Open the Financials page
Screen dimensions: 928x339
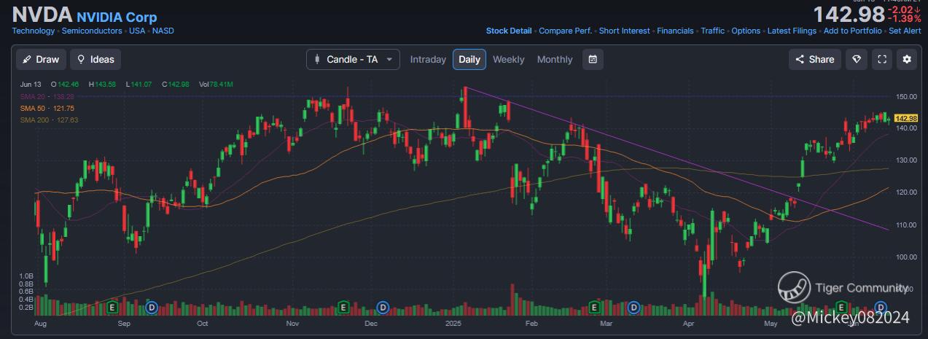click(675, 31)
